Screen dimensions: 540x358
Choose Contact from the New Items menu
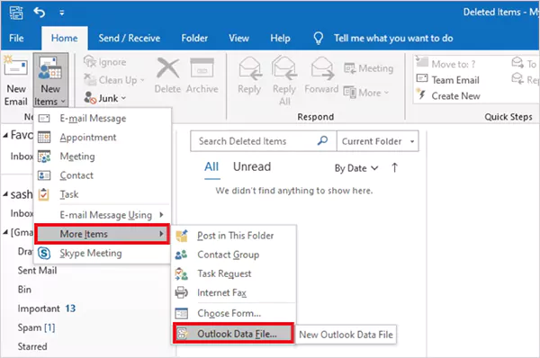pos(103,175)
